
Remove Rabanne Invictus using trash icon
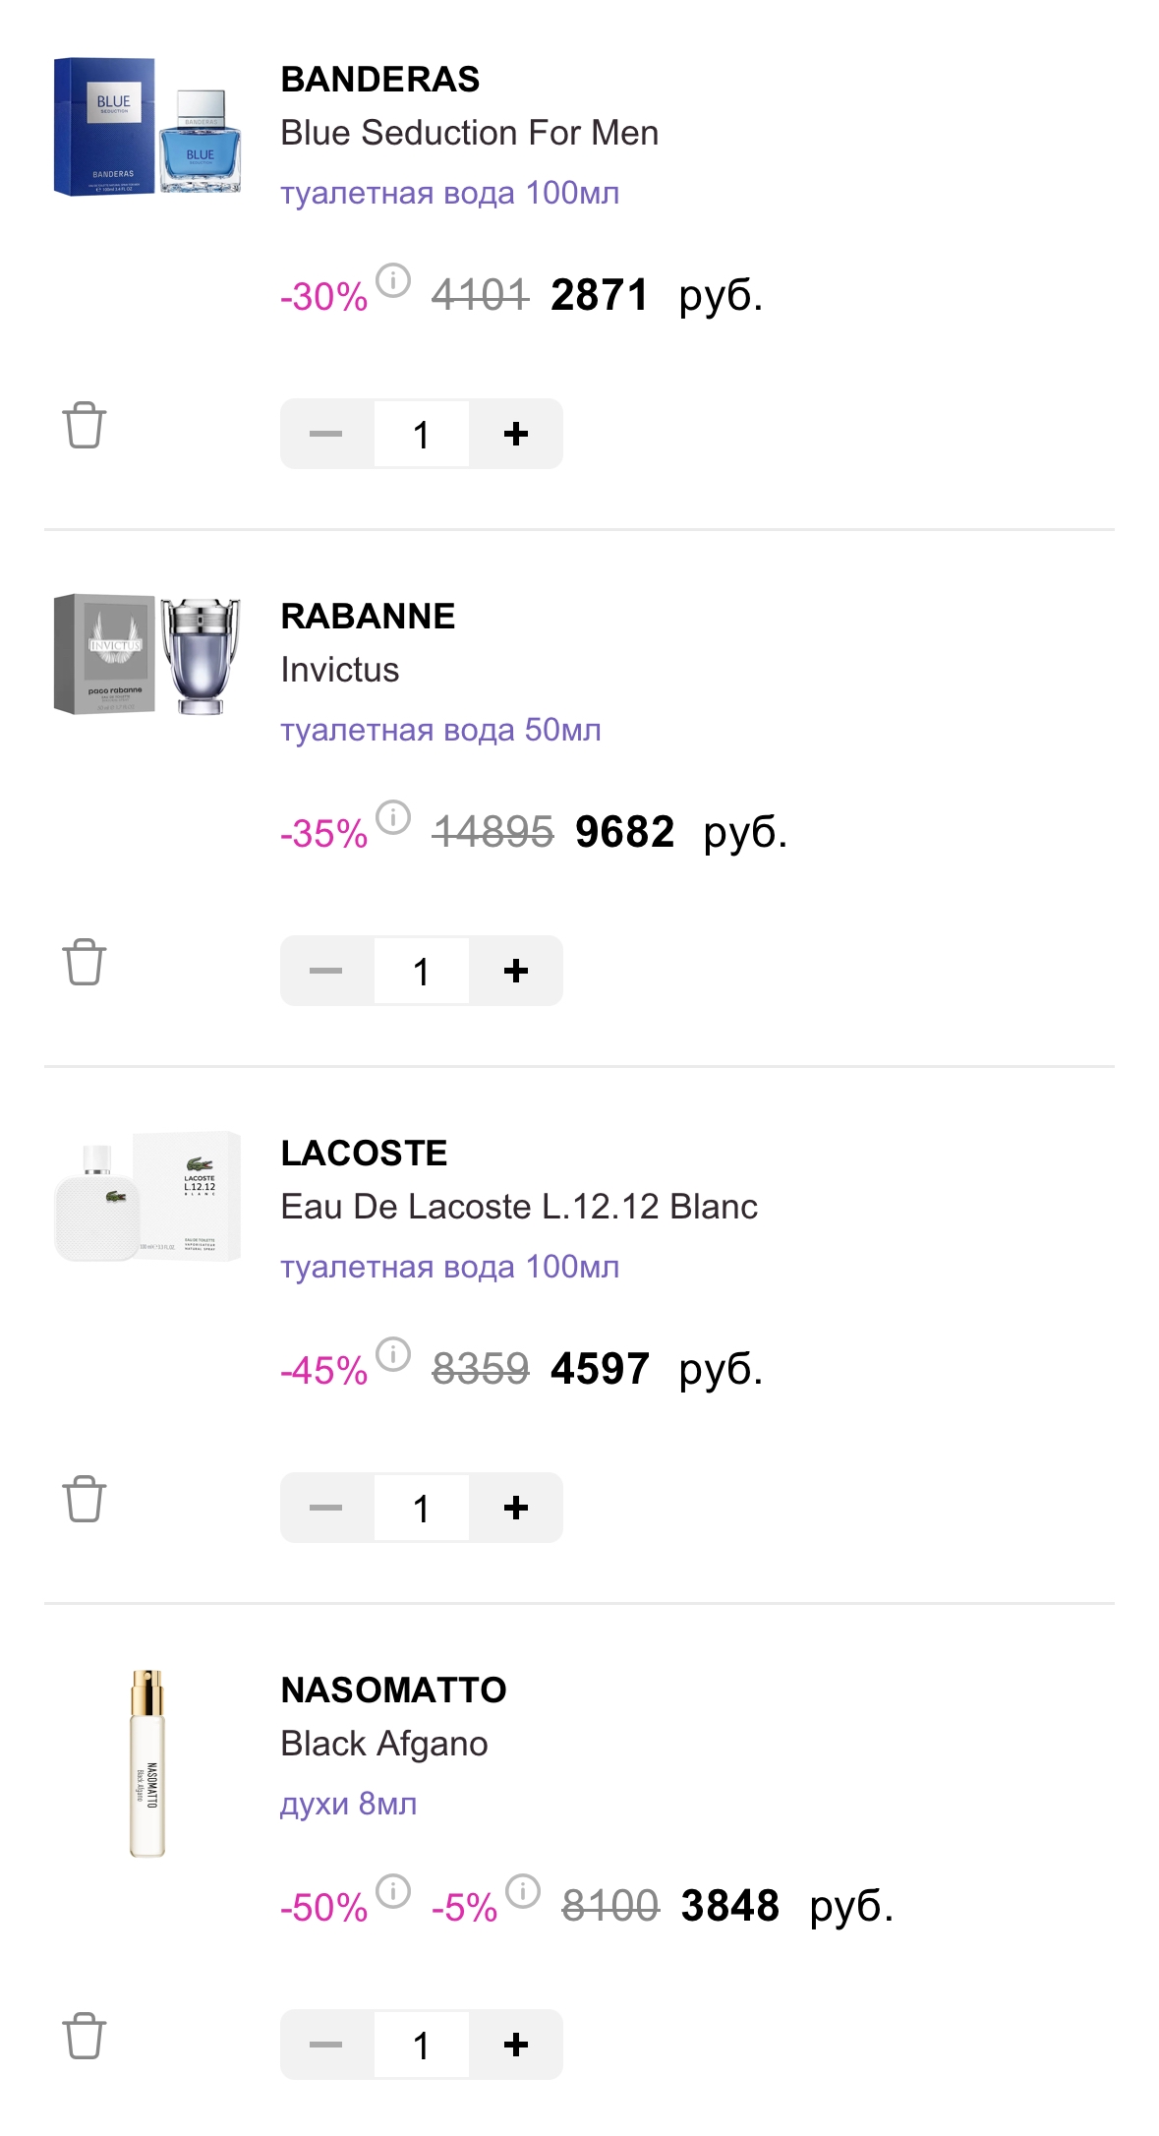[x=85, y=963]
